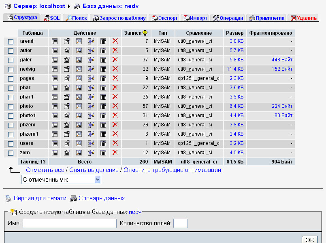This screenshot has height=243, width=326.
Task: Drop the galer table with red X
Action: pos(115,60)
